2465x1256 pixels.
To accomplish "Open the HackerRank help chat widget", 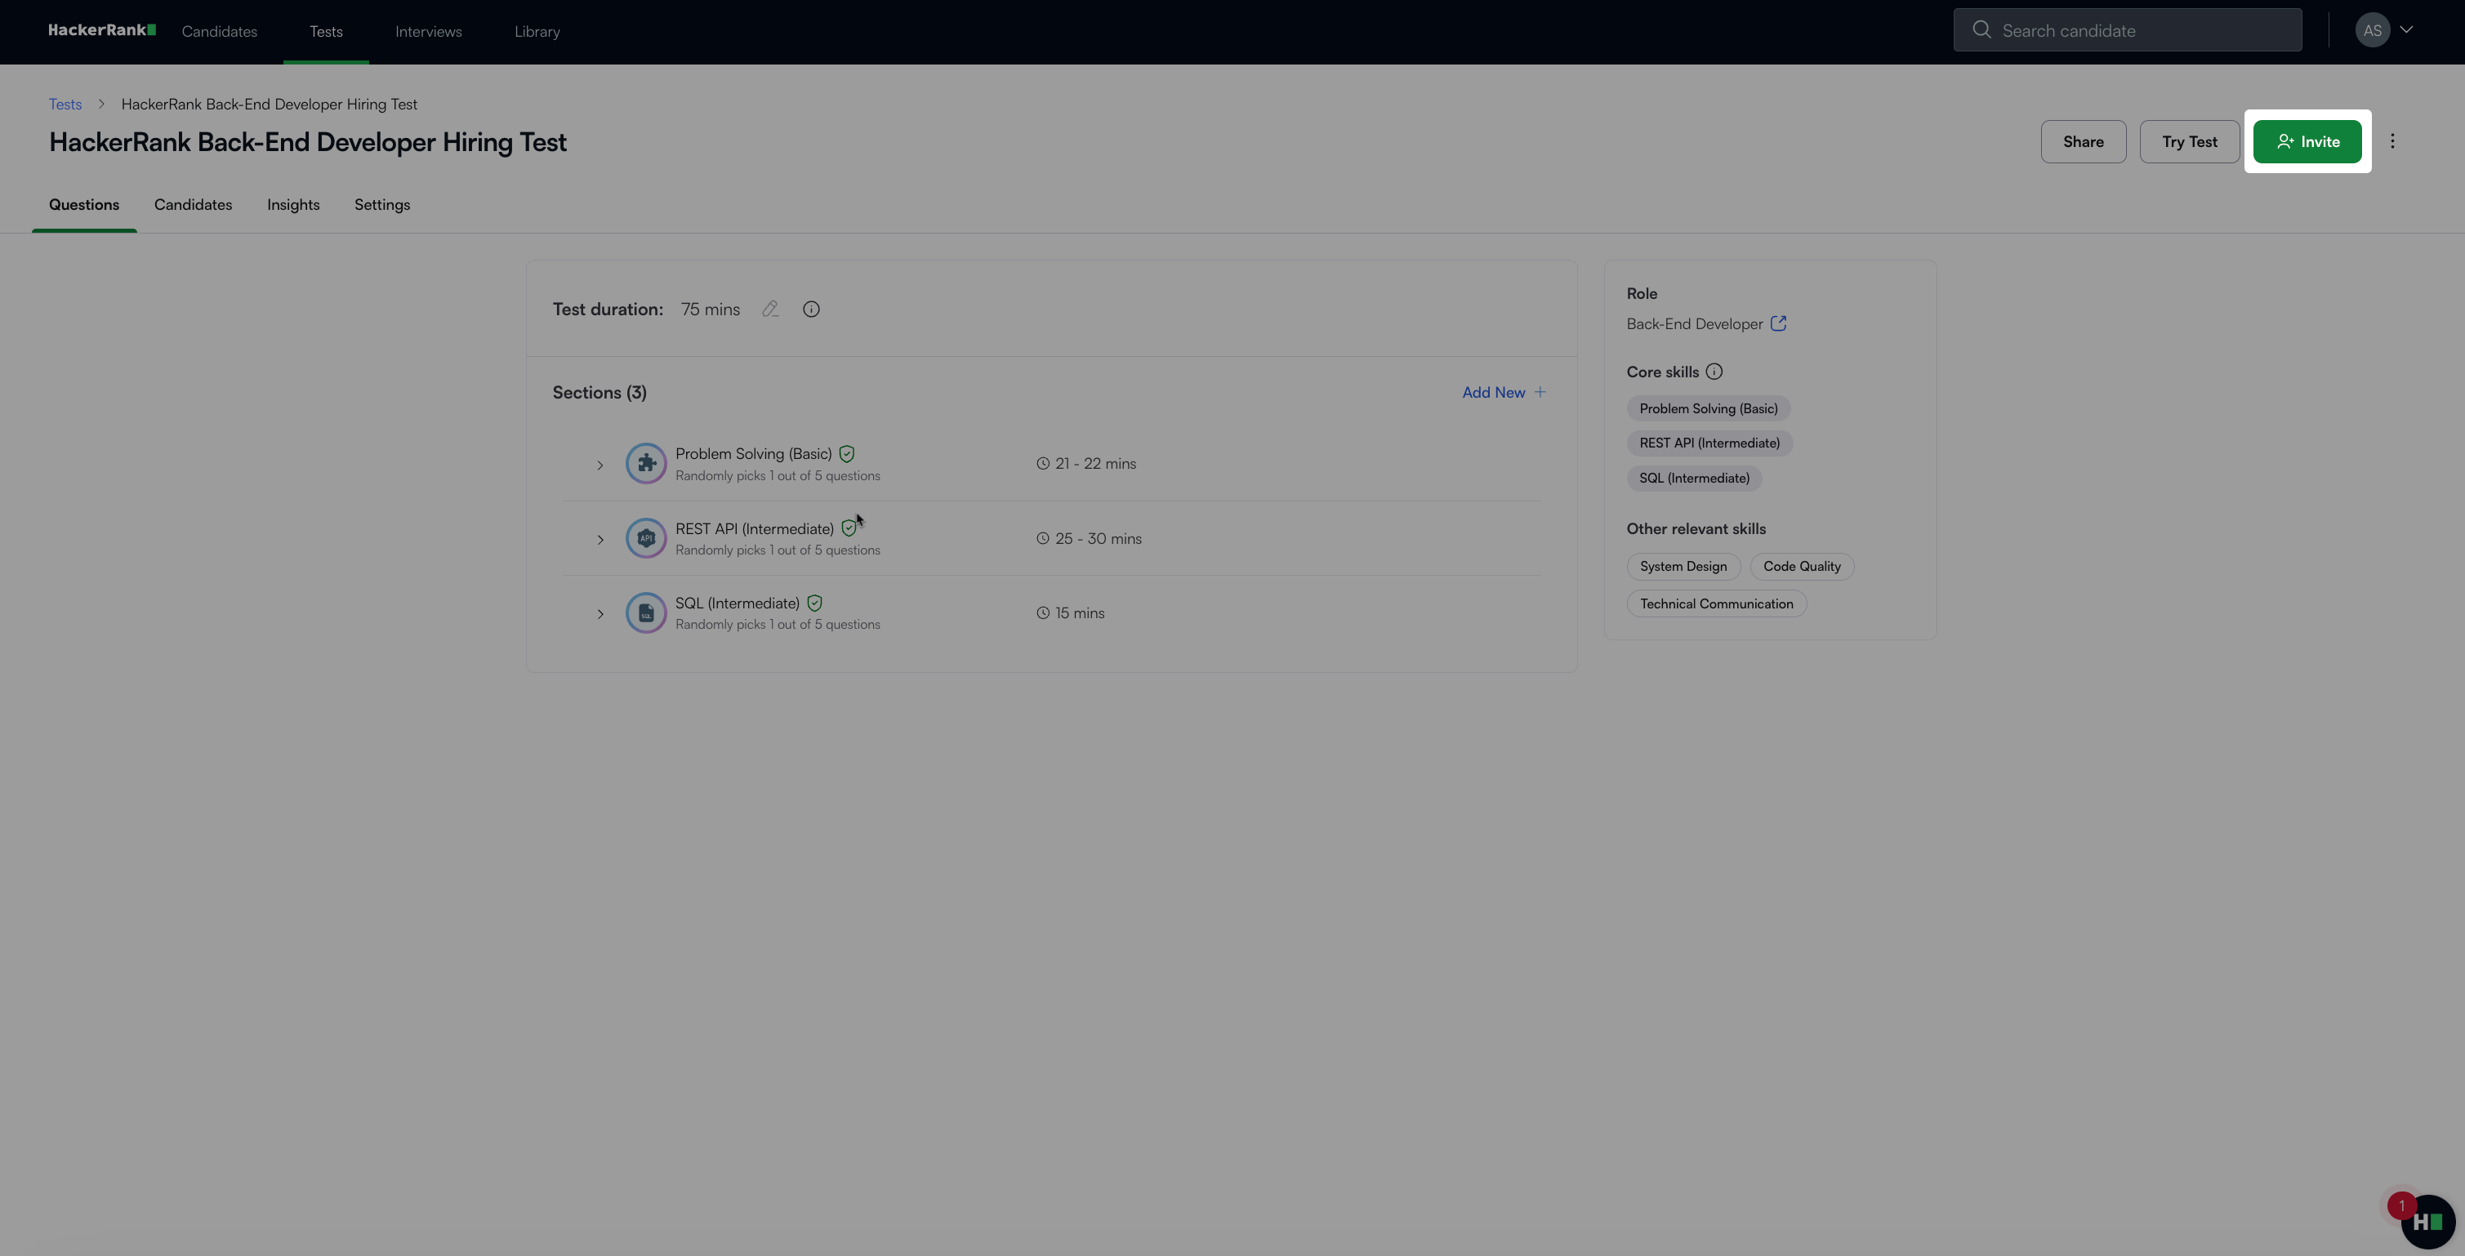I will pyautogui.click(x=2427, y=1222).
